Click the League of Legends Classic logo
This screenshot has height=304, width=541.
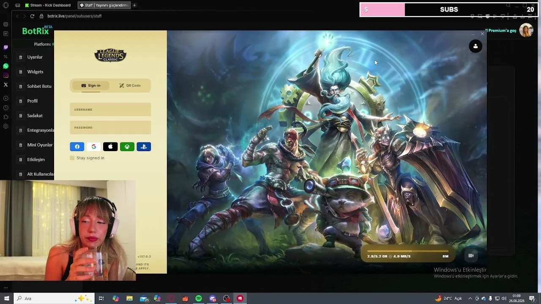point(110,55)
